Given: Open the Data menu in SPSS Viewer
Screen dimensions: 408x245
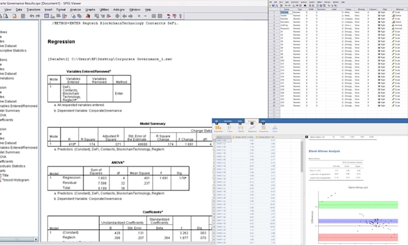Looking at the screenshot, I should (x=19, y=10).
